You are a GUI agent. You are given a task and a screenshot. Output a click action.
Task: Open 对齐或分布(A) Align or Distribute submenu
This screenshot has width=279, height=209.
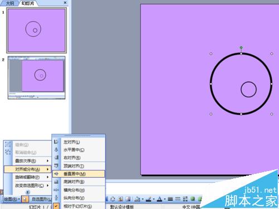coord(27,169)
